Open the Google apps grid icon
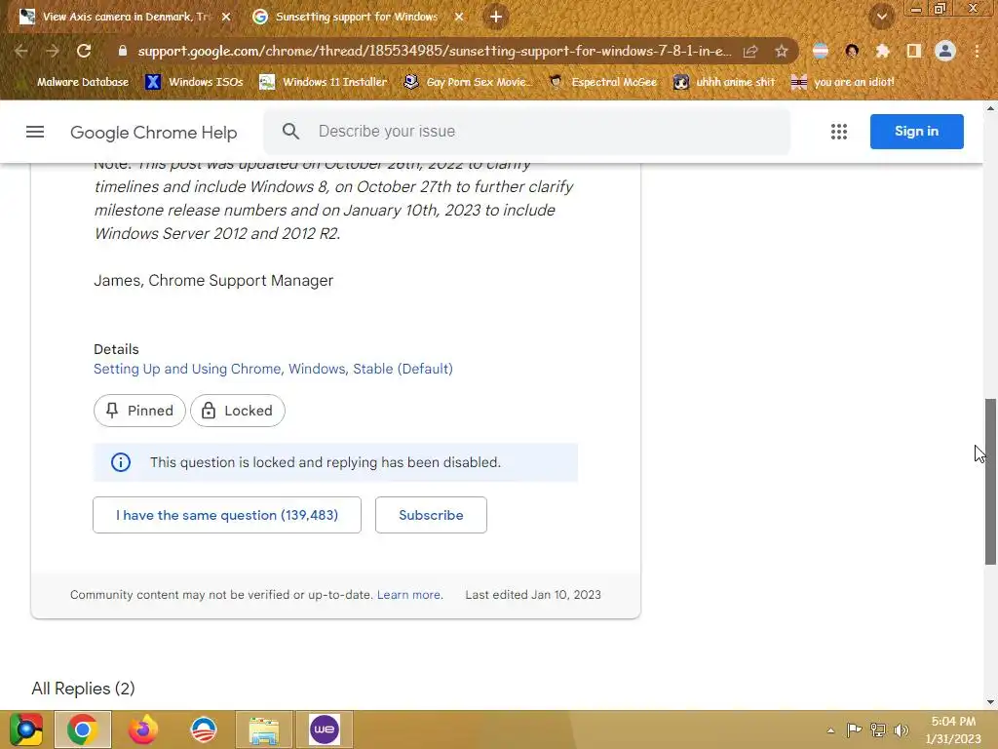Viewport: 998px width, 749px height. click(839, 132)
